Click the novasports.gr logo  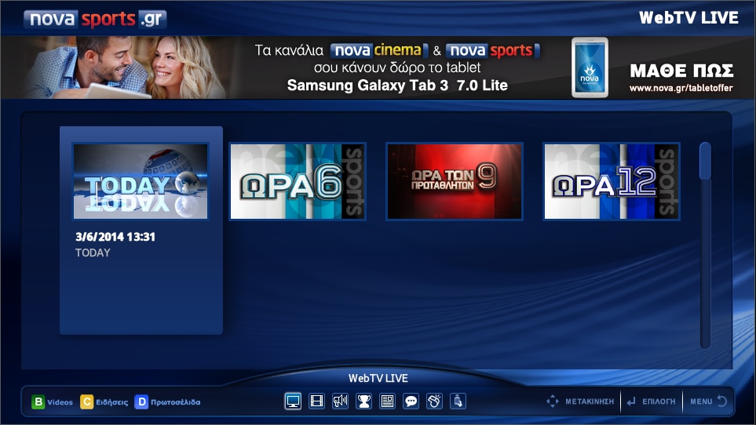[x=95, y=20]
